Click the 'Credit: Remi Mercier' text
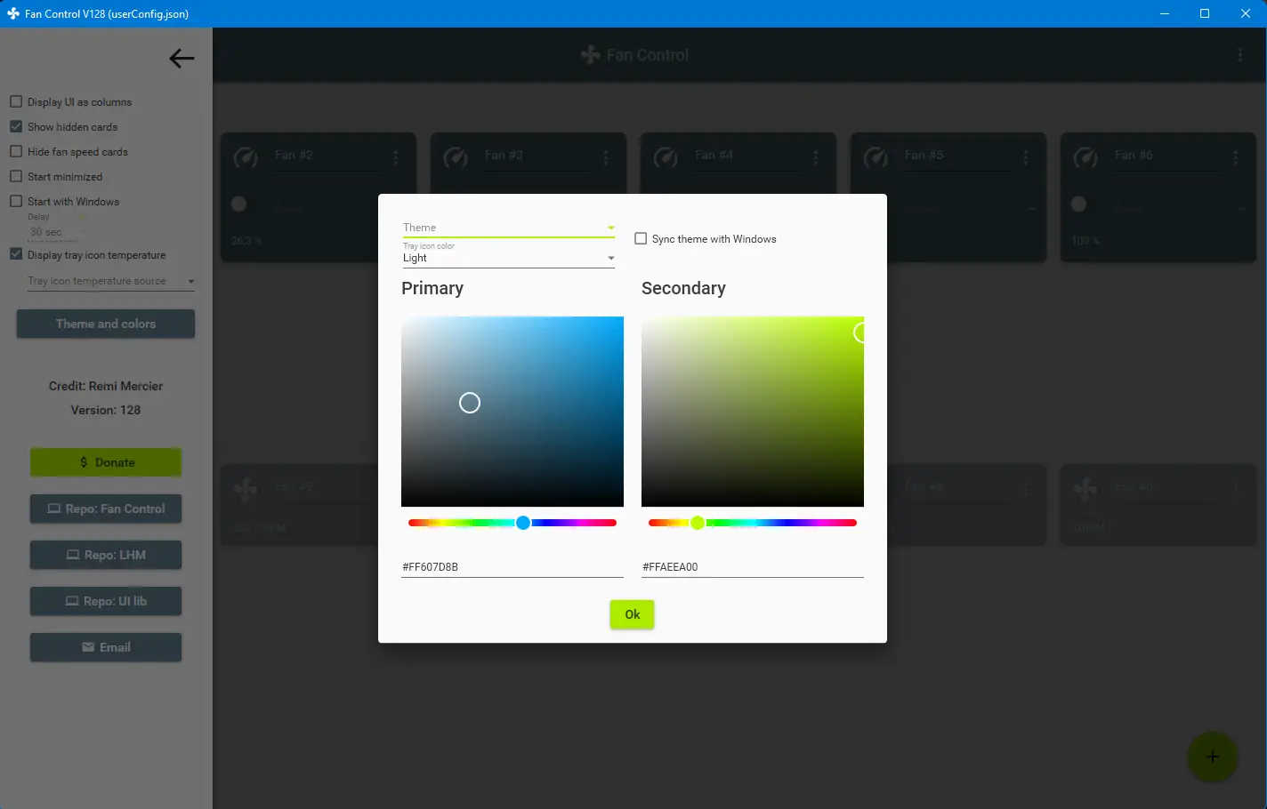This screenshot has height=809, width=1267. (x=106, y=386)
